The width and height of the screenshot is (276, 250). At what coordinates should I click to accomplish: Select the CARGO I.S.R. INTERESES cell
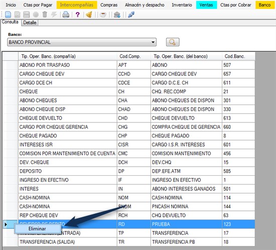tap(186, 145)
